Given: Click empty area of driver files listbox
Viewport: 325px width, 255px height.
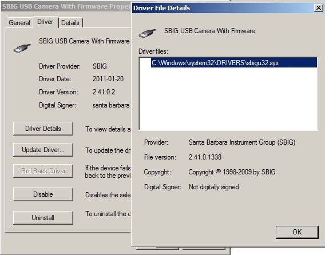Looking at the screenshot, I should click(228, 99).
